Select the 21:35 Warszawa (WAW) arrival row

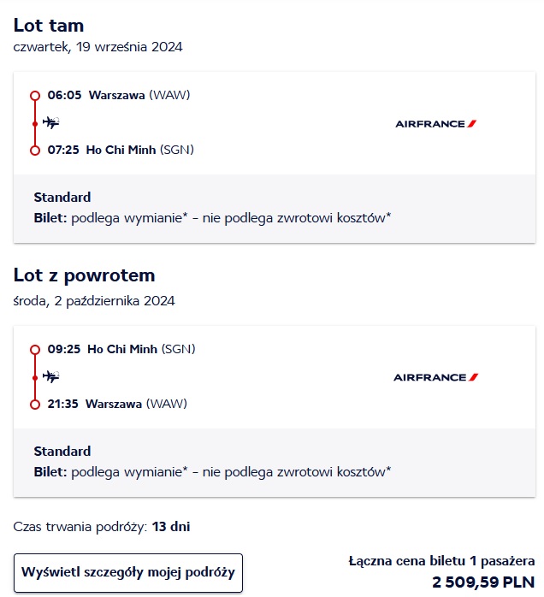pyautogui.click(x=117, y=404)
